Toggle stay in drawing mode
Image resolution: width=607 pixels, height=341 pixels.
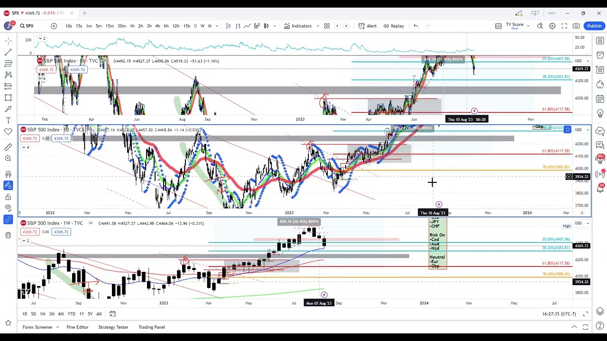[8, 185]
